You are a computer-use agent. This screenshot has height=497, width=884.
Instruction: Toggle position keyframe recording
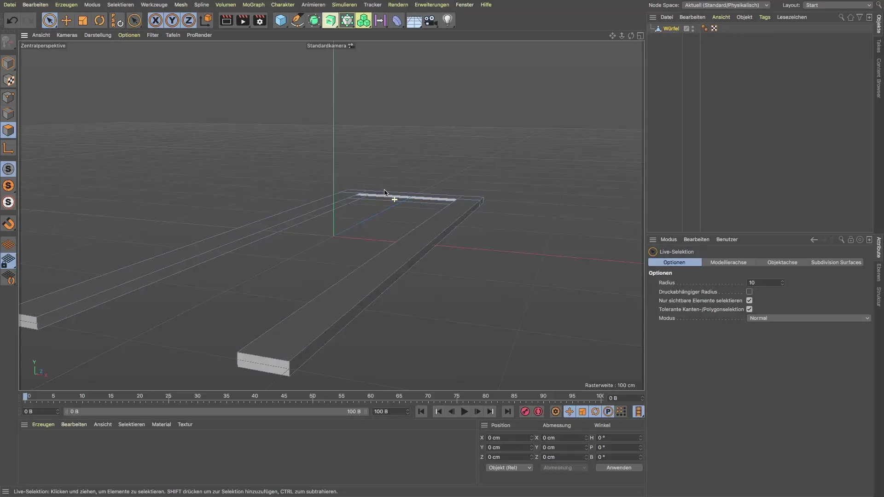tap(570, 411)
